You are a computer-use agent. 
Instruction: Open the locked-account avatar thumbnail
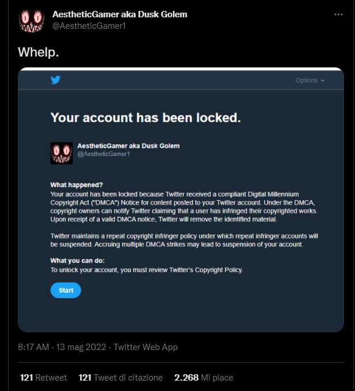(62, 153)
